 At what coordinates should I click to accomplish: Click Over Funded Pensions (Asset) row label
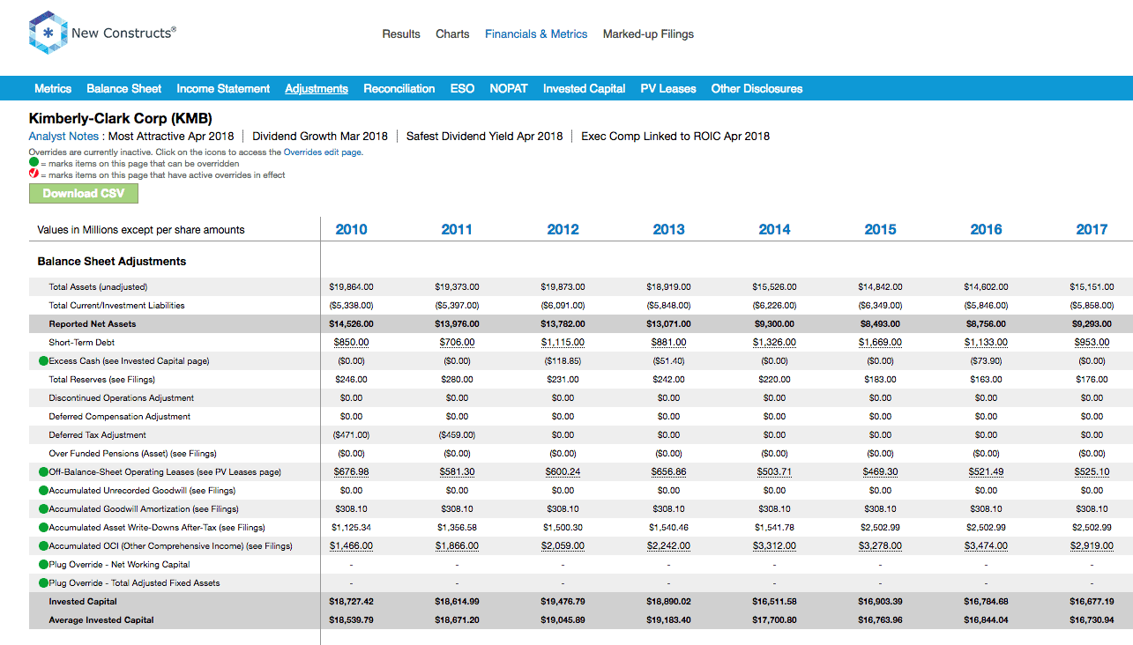132,454
